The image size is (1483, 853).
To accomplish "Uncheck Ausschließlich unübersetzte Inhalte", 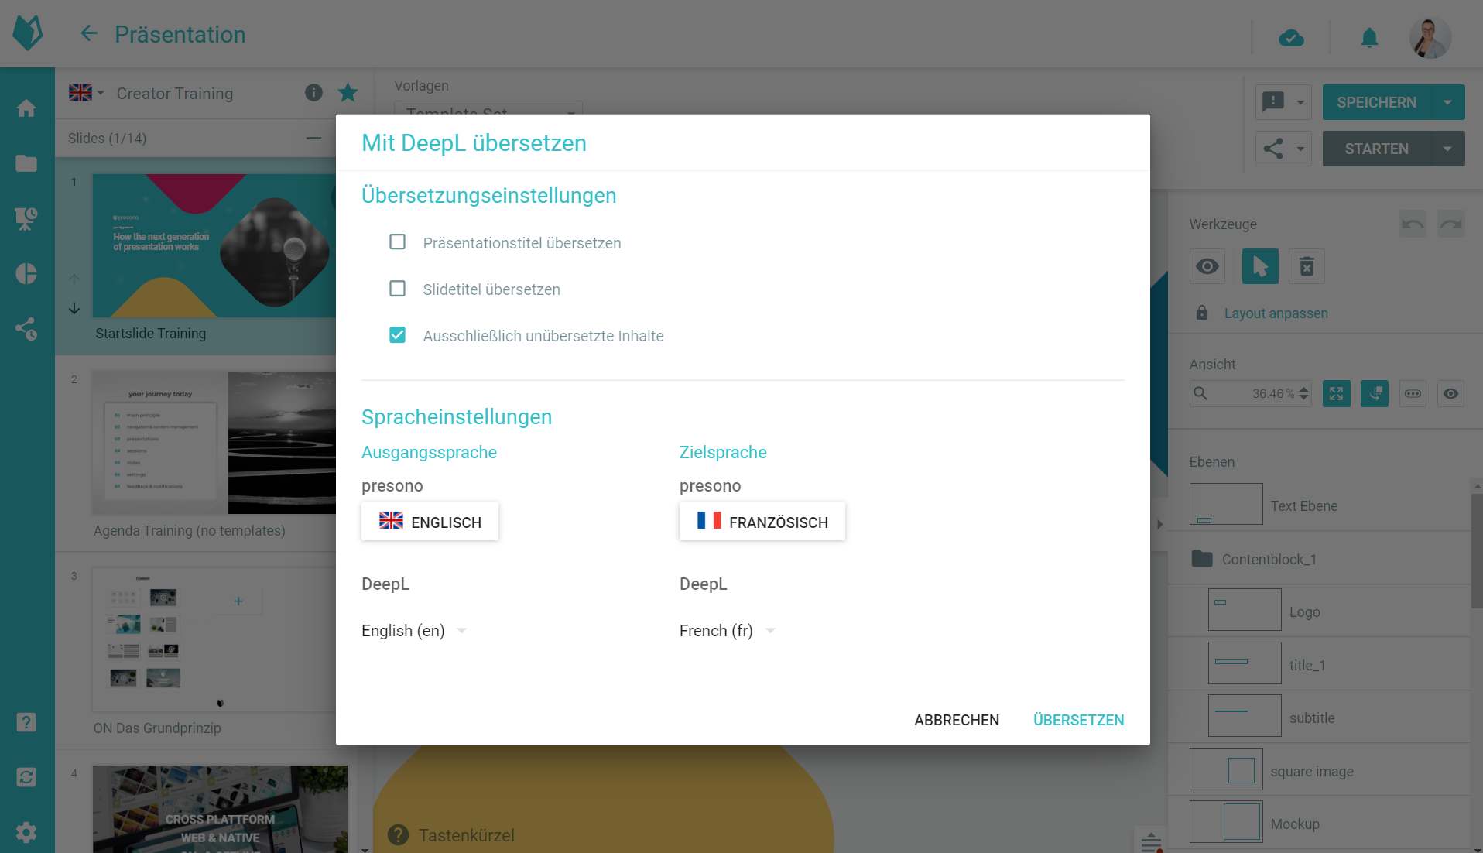I will tap(397, 335).
